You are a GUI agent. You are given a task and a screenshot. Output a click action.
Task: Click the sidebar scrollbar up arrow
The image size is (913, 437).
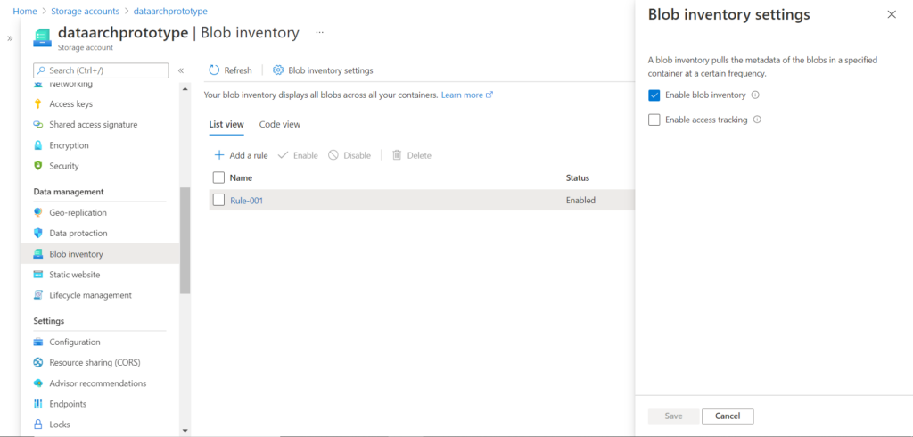click(185, 88)
